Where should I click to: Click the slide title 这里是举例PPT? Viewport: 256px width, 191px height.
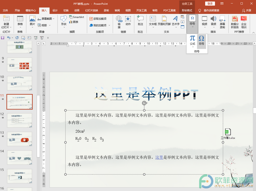pyautogui.click(x=146, y=94)
